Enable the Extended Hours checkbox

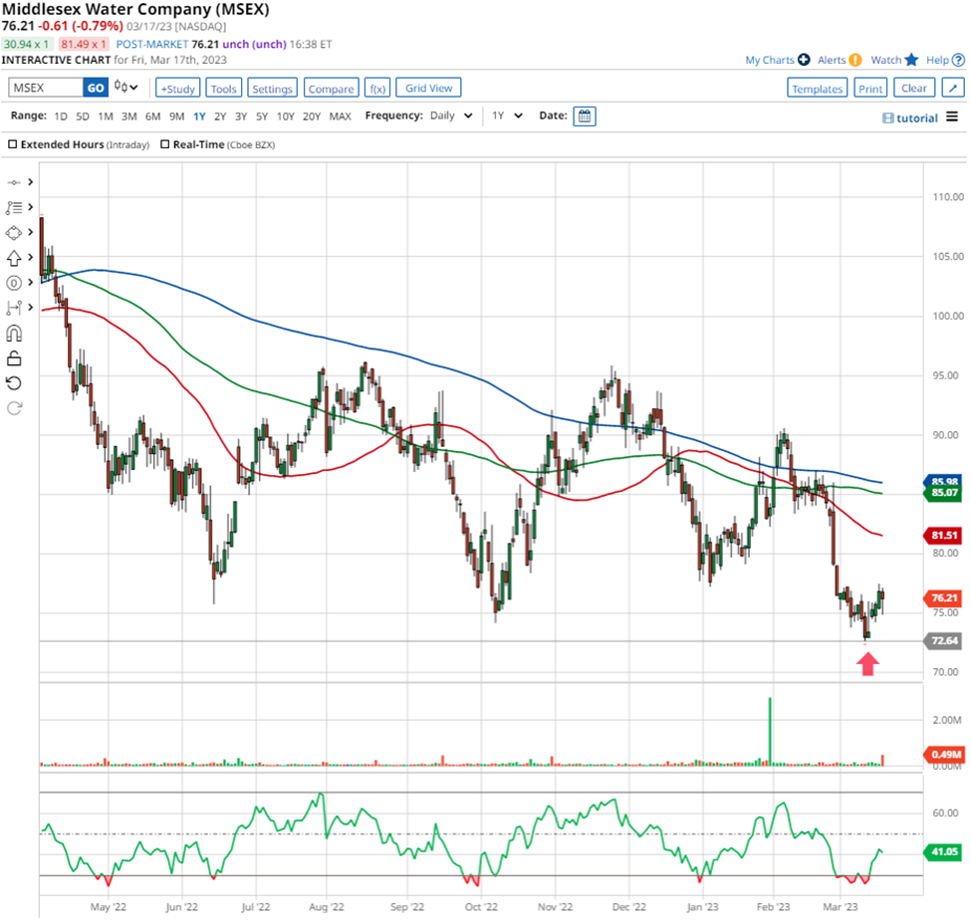(x=12, y=144)
